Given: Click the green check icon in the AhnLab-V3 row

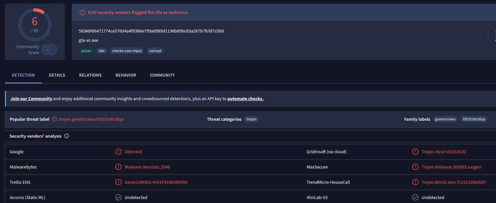Looking at the screenshot, I should [x=415, y=197].
